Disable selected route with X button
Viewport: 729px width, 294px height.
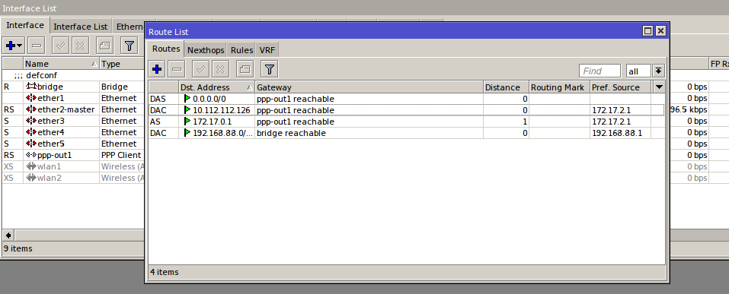coord(221,70)
